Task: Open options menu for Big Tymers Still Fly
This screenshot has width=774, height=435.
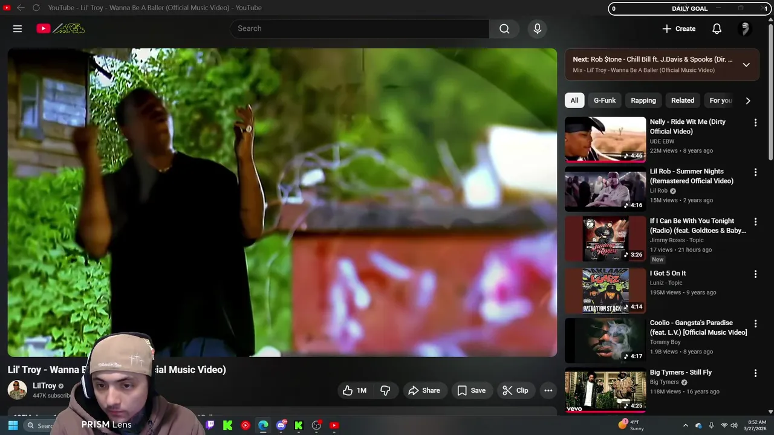Action: tap(755, 373)
